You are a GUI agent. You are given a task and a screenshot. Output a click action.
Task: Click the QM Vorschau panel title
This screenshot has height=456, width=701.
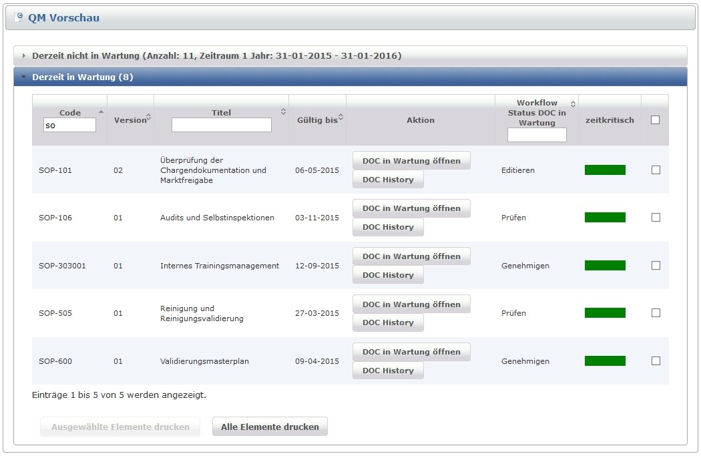pyautogui.click(x=63, y=17)
